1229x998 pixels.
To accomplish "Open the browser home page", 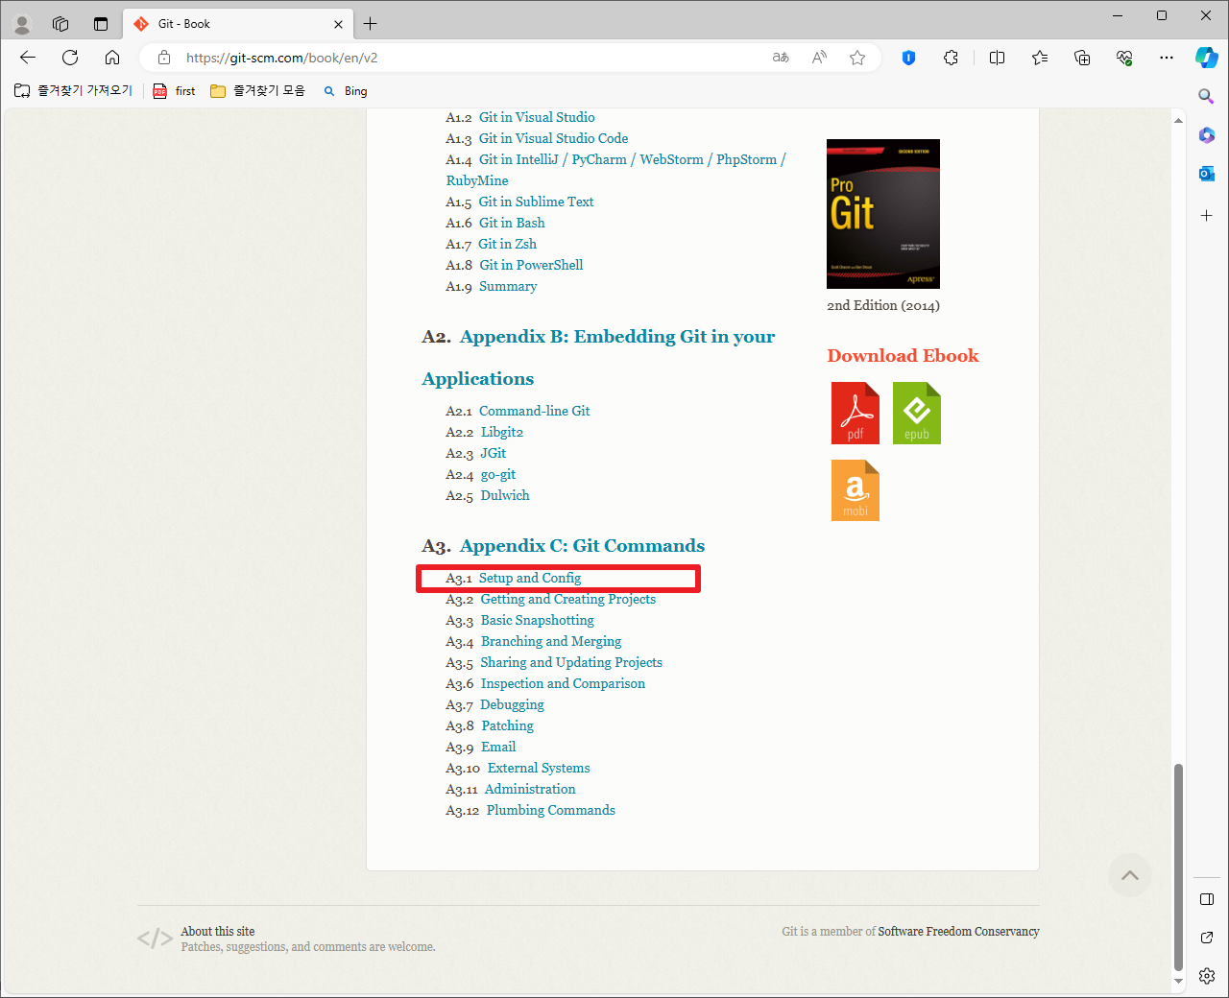I will [x=112, y=58].
